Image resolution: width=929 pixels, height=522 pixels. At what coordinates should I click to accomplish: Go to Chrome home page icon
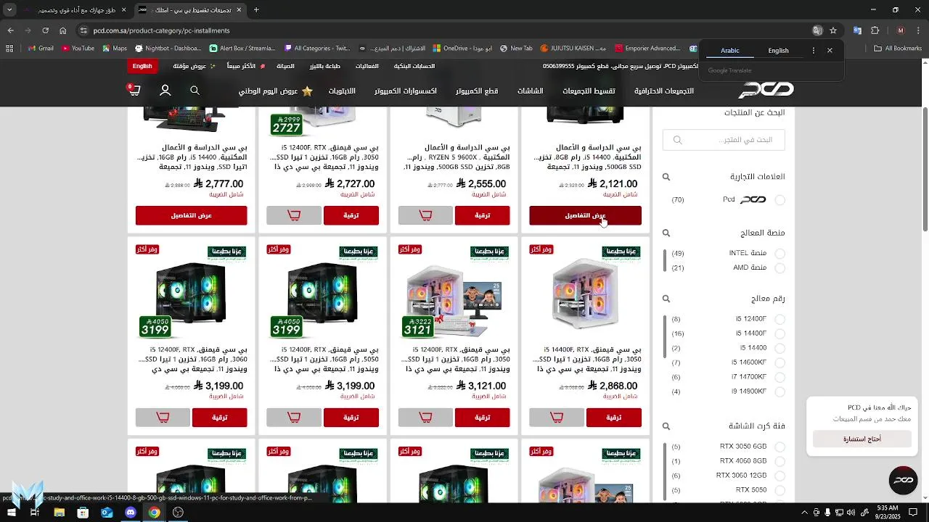coord(63,30)
